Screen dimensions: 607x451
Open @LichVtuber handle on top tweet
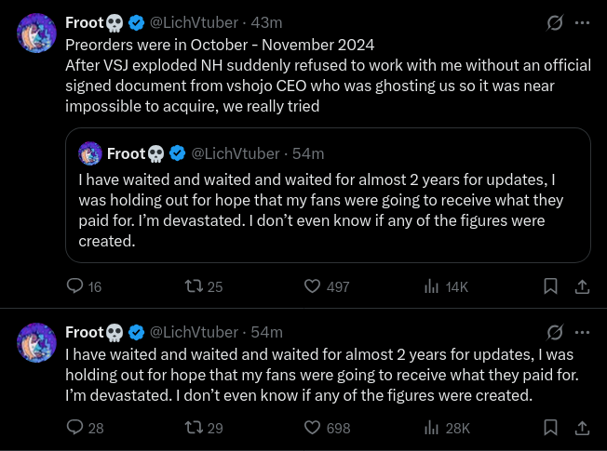click(194, 23)
